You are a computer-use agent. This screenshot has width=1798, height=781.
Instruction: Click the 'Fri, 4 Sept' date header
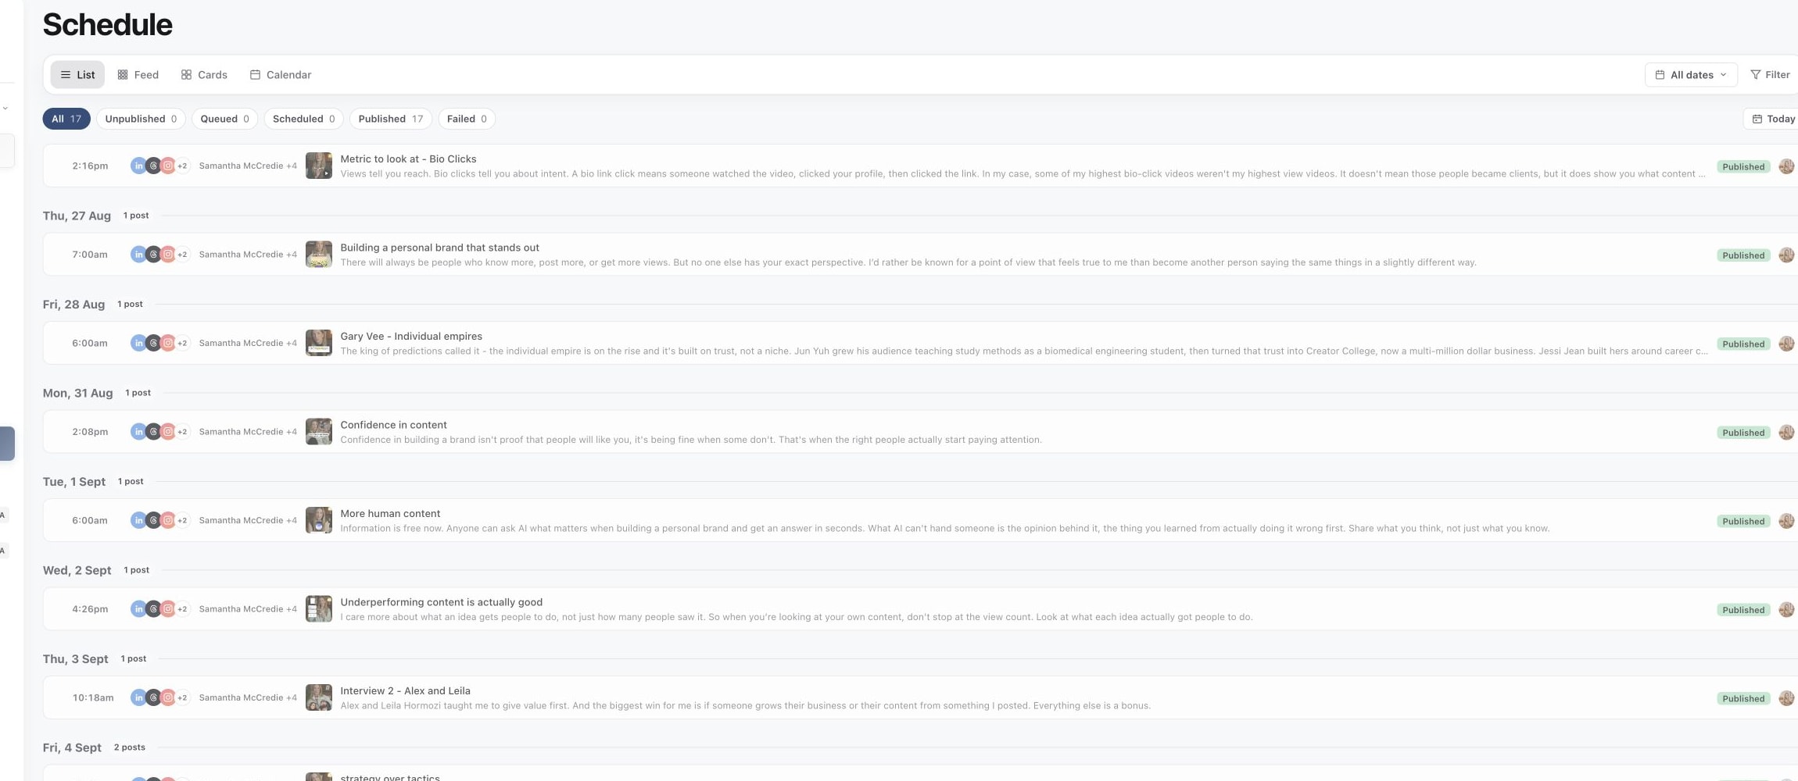tap(72, 747)
